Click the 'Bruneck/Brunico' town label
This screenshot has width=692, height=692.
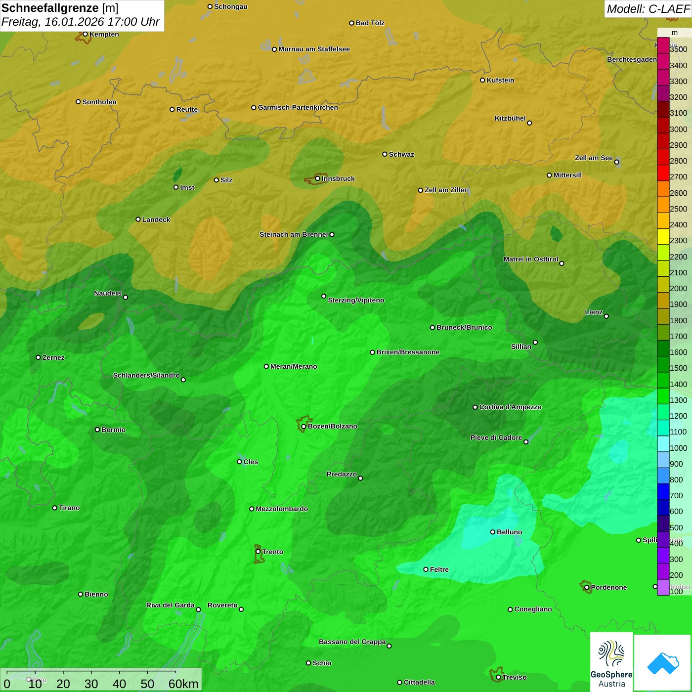point(464,327)
